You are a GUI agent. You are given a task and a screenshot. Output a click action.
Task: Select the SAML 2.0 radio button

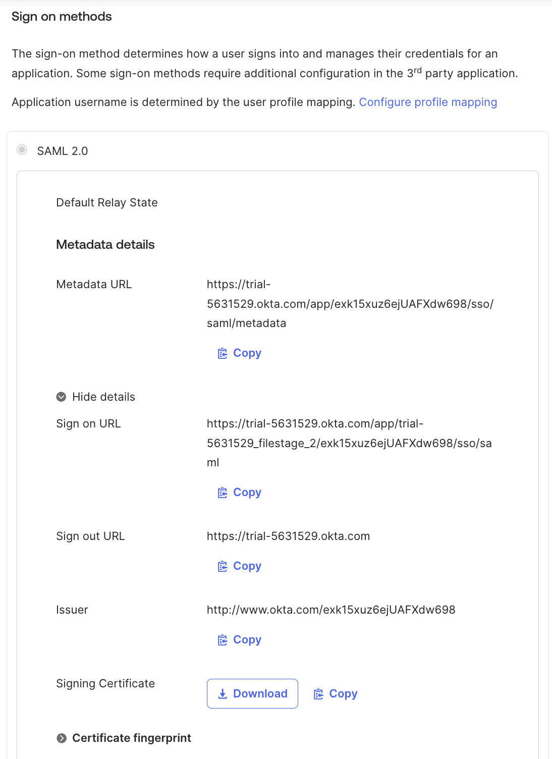tap(22, 150)
